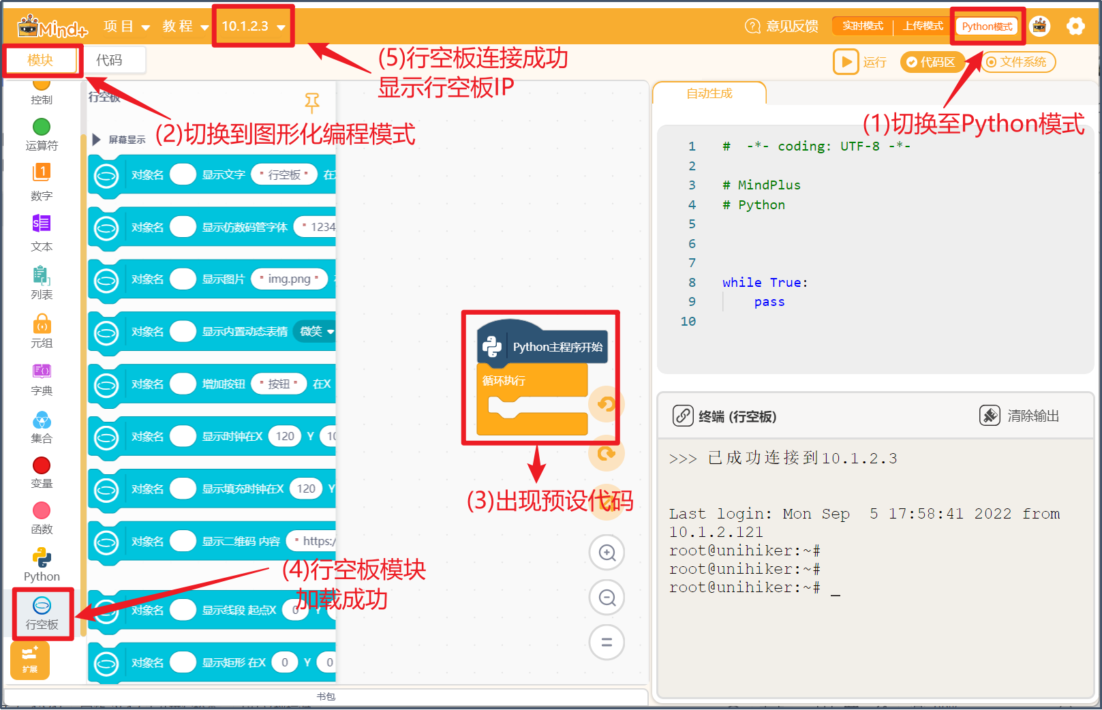Open the 函数 functions category
The height and width of the screenshot is (710, 1102).
(x=42, y=518)
